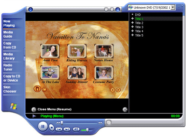Click the resize grip at bottom right
The image size is (186, 138).
coord(183,124)
